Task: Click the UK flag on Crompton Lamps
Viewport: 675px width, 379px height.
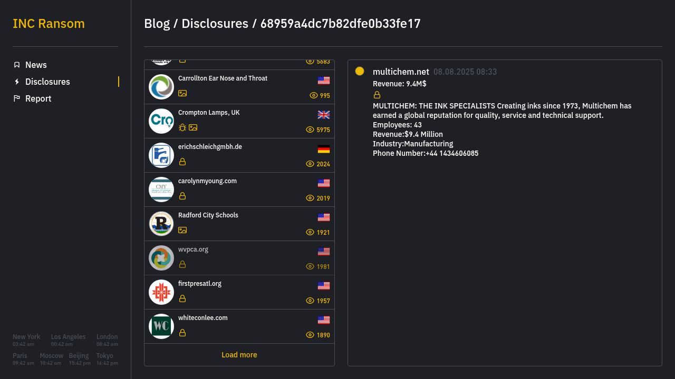Action: click(x=324, y=115)
